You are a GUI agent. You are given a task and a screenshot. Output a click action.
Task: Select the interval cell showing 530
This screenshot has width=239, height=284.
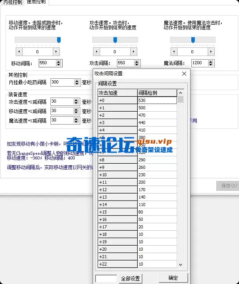(x=157, y=100)
